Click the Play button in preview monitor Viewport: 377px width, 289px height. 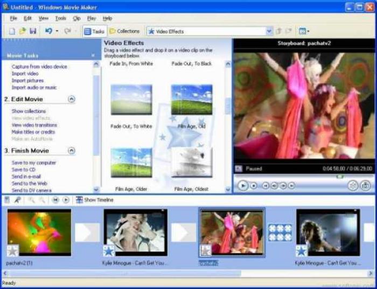coord(243,186)
